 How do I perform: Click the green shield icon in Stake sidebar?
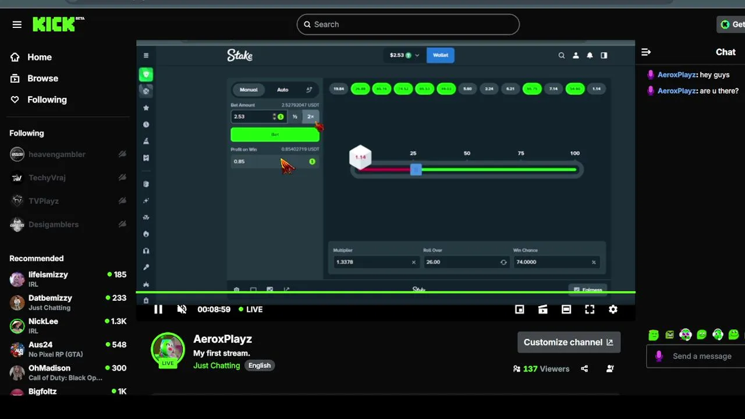click(x=146, y=74)
